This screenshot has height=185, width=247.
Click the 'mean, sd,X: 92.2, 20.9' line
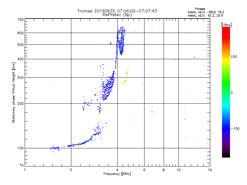click(205, 15)
